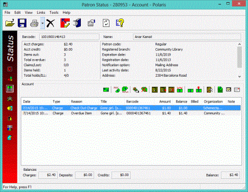Click the Refresh icon in toolbar
The height and width of the screenshot is (192, 248).
pos(106,23)
